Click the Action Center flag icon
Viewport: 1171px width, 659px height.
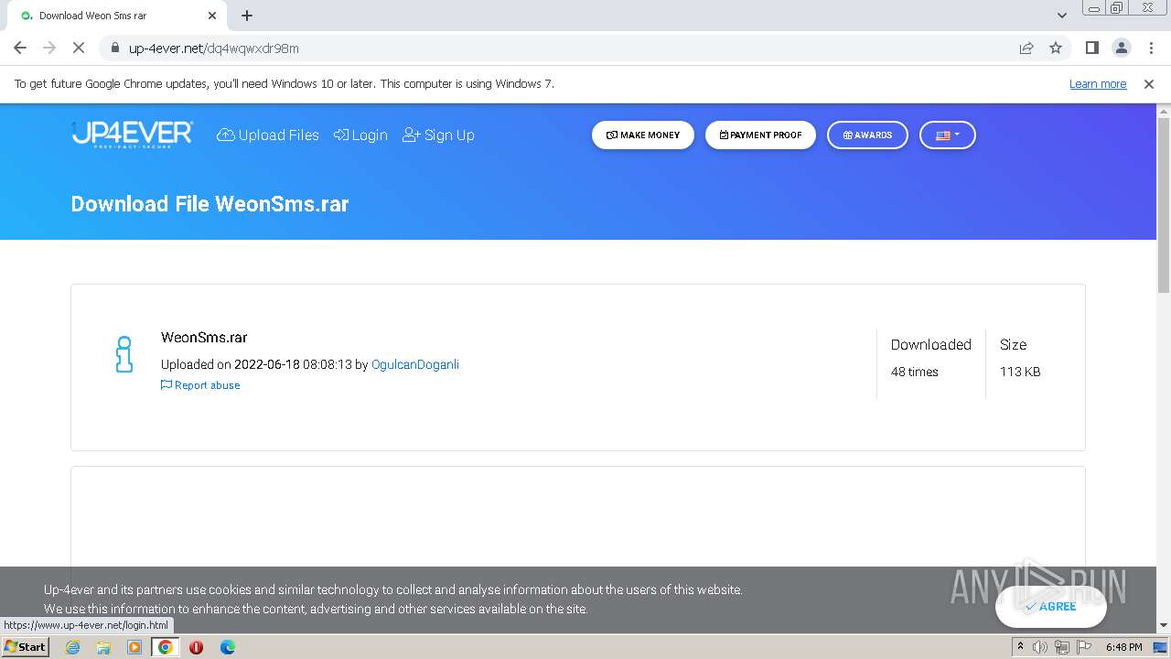point(1084,647)
